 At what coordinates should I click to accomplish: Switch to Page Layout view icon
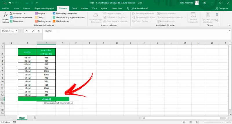click(x=191, y=122)
